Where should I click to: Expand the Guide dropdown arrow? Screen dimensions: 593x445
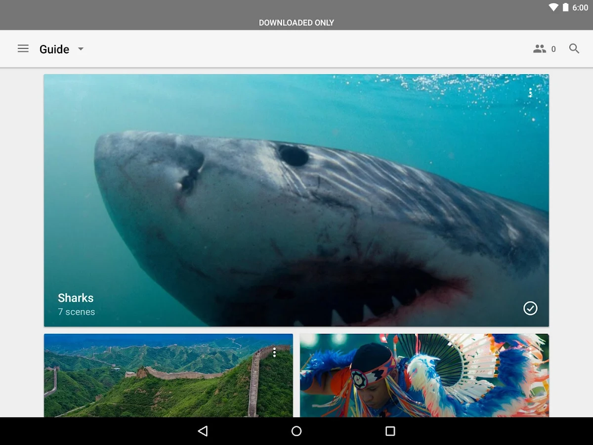click(x=81, y=49)
